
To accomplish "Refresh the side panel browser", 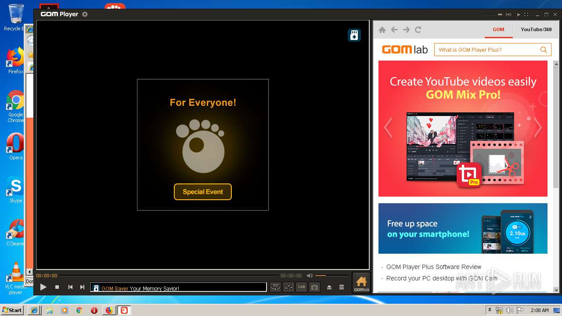I will click(418, 30).
